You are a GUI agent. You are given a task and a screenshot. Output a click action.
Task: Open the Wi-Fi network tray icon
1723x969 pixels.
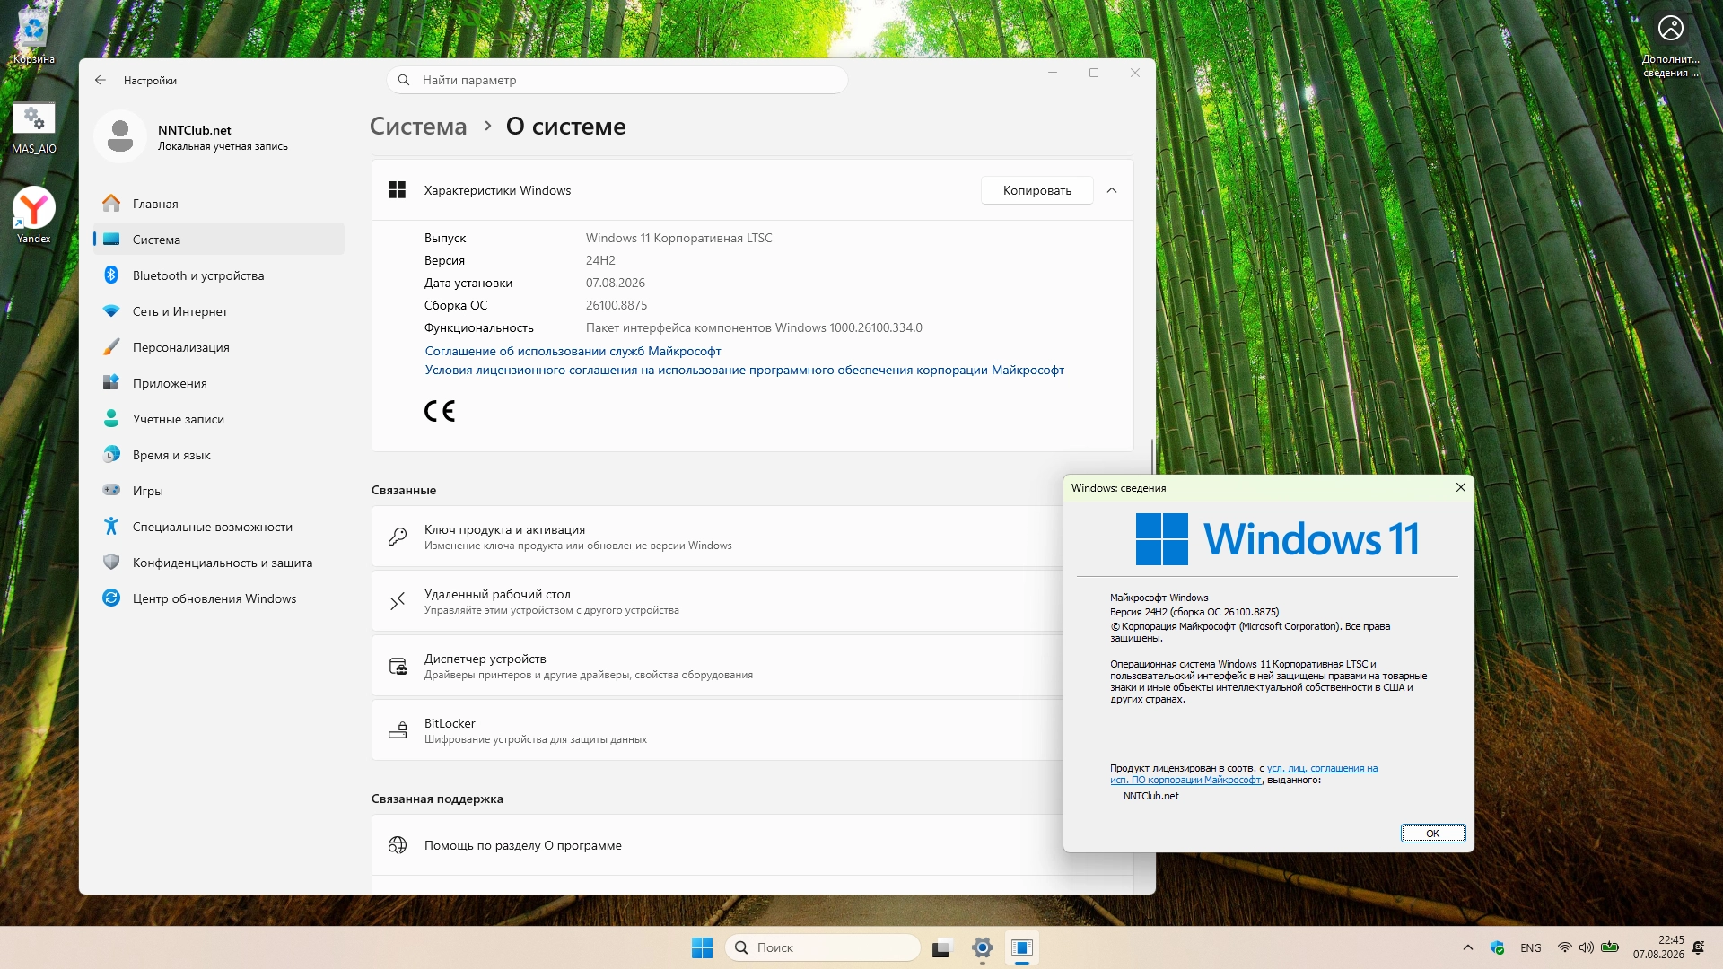[1565, 947]
